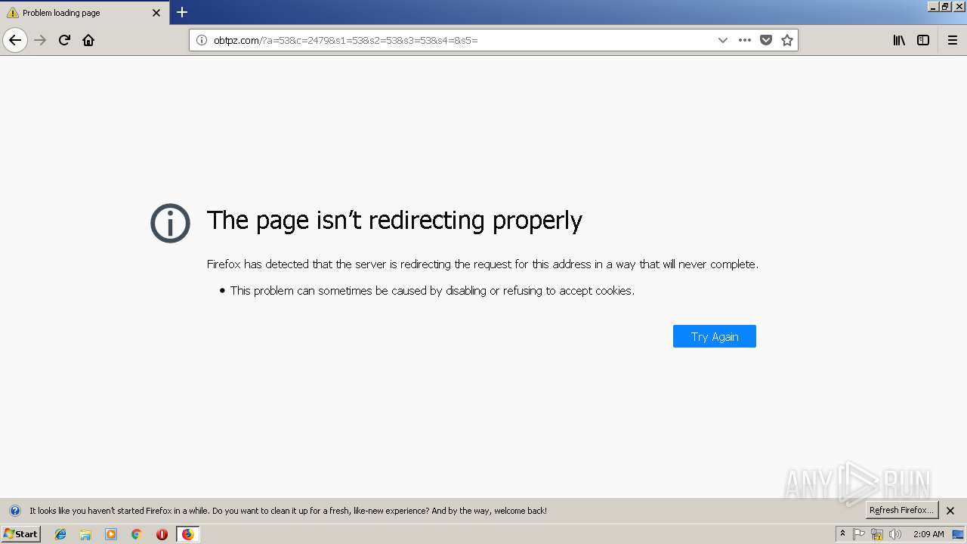Open the media player taskbar icon
Screen dimensions: 967x544
coord(111,534)
